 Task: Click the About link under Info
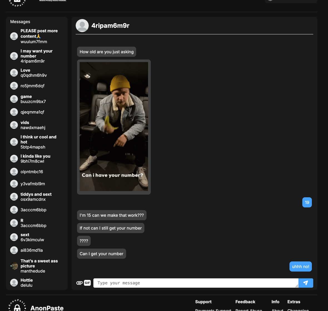(x=277, y=310)
